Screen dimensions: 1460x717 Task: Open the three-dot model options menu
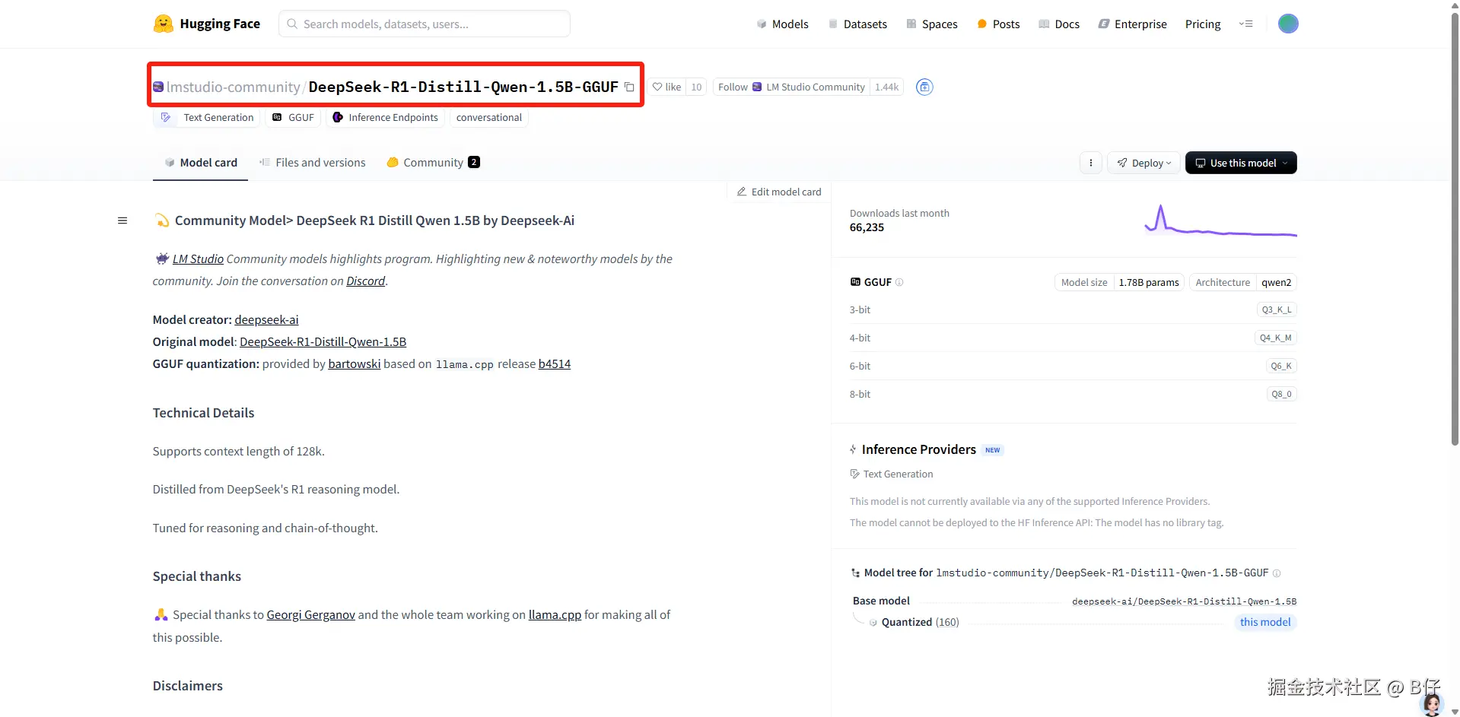click(1090, 163)
